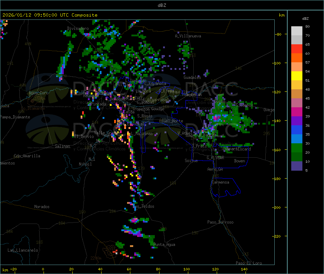This screenshot has height=274, width=324.
Task: Click the Carmensa map label
Action: pyautogui.click(x=220, y=182)
